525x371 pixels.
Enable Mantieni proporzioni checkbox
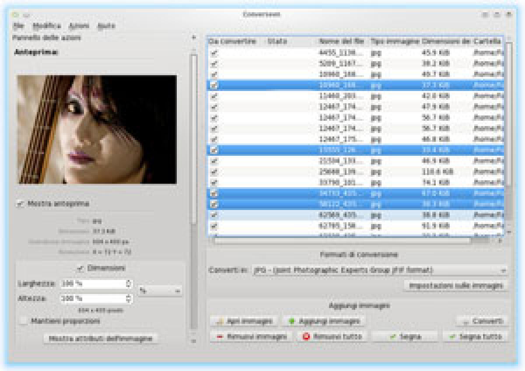(x=24, y=321)
